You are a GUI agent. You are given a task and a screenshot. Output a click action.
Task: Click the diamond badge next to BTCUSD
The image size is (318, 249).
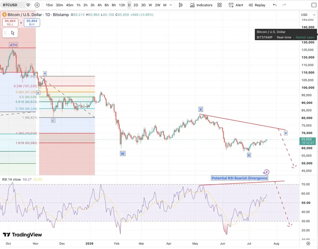[x=28, y=5]
